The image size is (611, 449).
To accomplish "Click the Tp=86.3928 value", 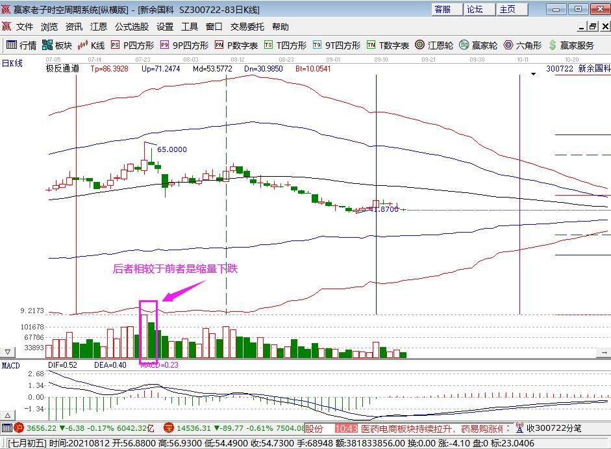I will click(110, 69).
